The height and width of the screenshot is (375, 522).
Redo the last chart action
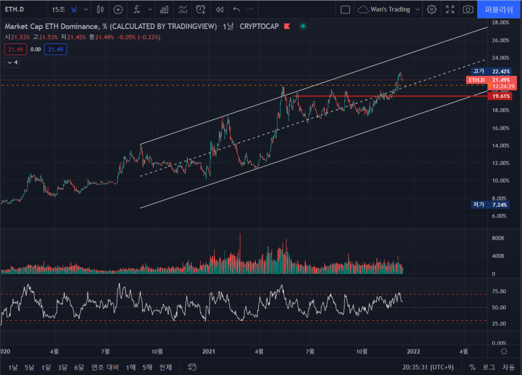[250, 9]
